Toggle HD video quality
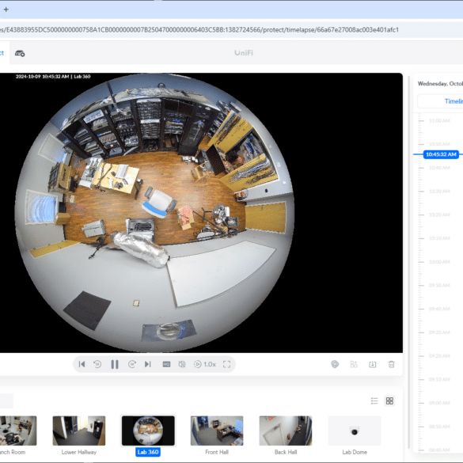Viewport: 463px width, 463px height. click(166, 364)
